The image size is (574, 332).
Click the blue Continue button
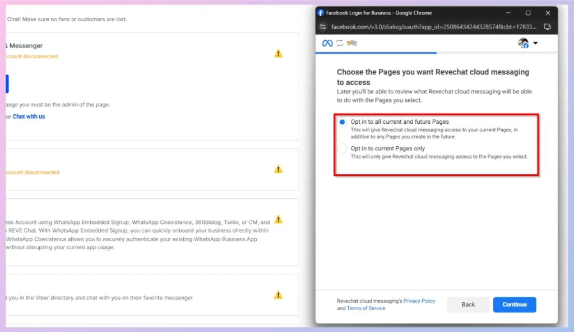point(515,305)
